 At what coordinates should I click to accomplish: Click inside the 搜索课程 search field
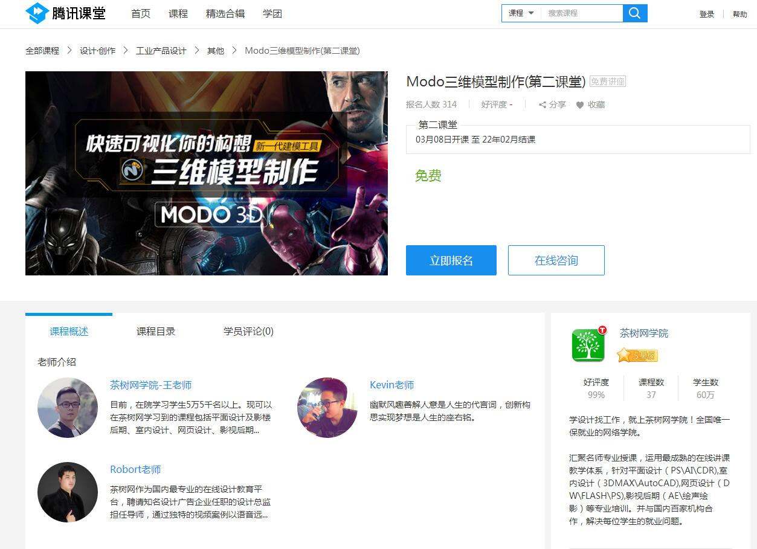(582, 13)
